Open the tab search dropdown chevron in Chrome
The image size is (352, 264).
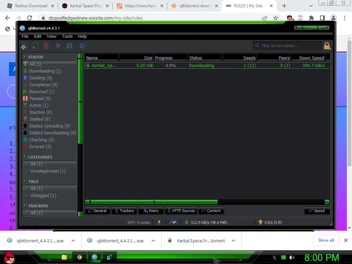[311, 6]
